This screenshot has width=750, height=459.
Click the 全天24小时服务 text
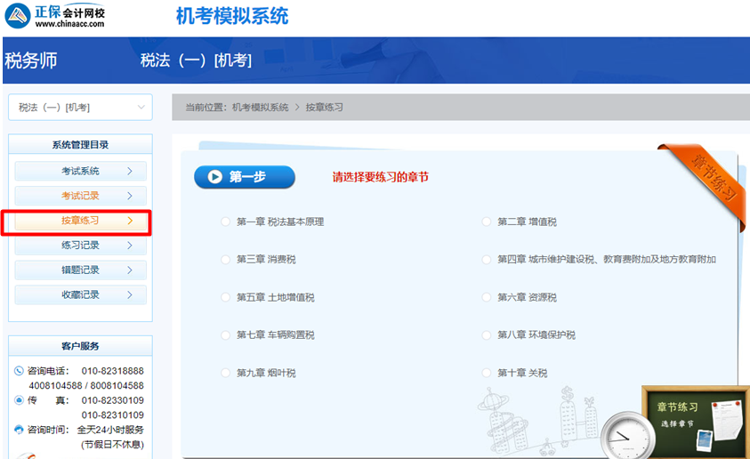(110, 430)
